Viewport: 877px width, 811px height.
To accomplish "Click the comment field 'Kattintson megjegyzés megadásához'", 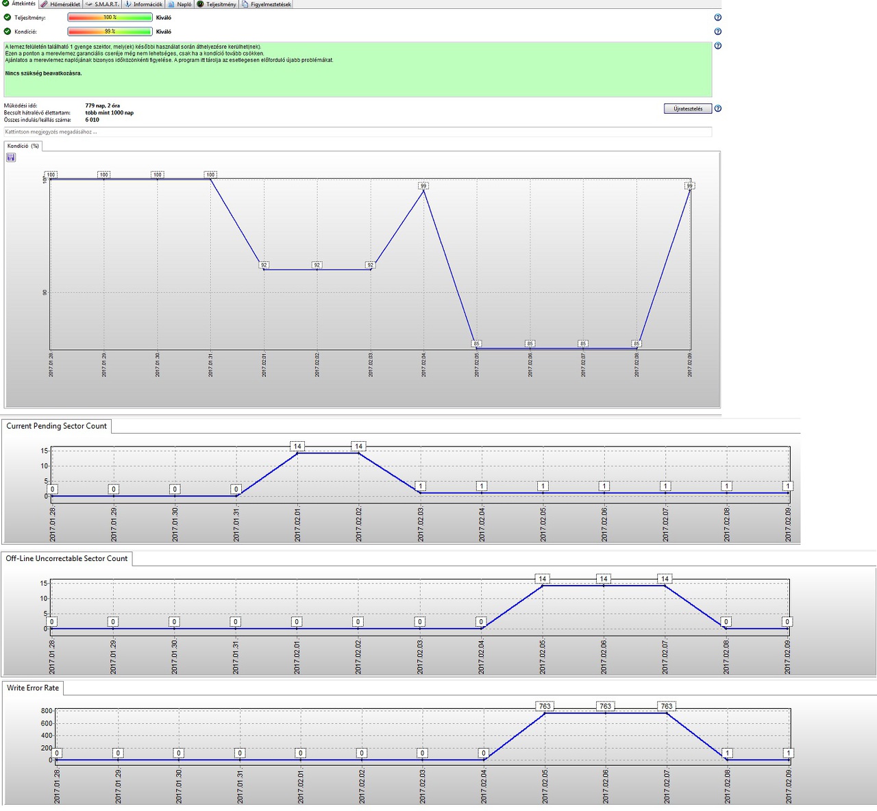I will pos(358,132).
